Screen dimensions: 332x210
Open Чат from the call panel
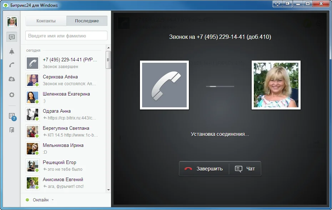point(245,169)
